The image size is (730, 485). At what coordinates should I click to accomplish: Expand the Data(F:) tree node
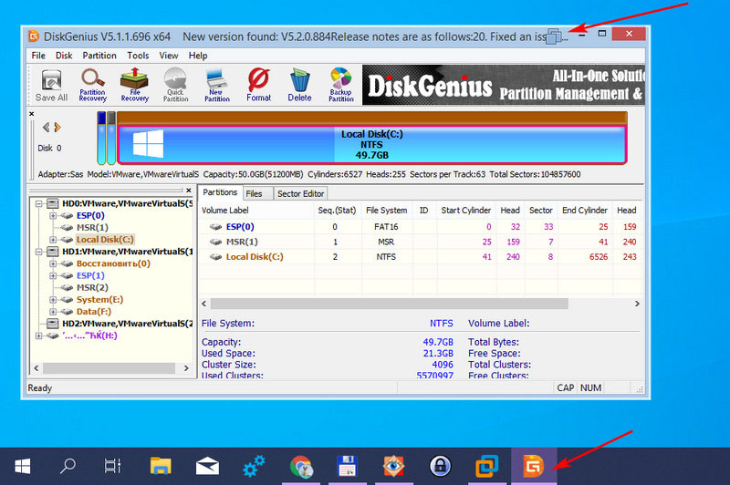point(53,312)
